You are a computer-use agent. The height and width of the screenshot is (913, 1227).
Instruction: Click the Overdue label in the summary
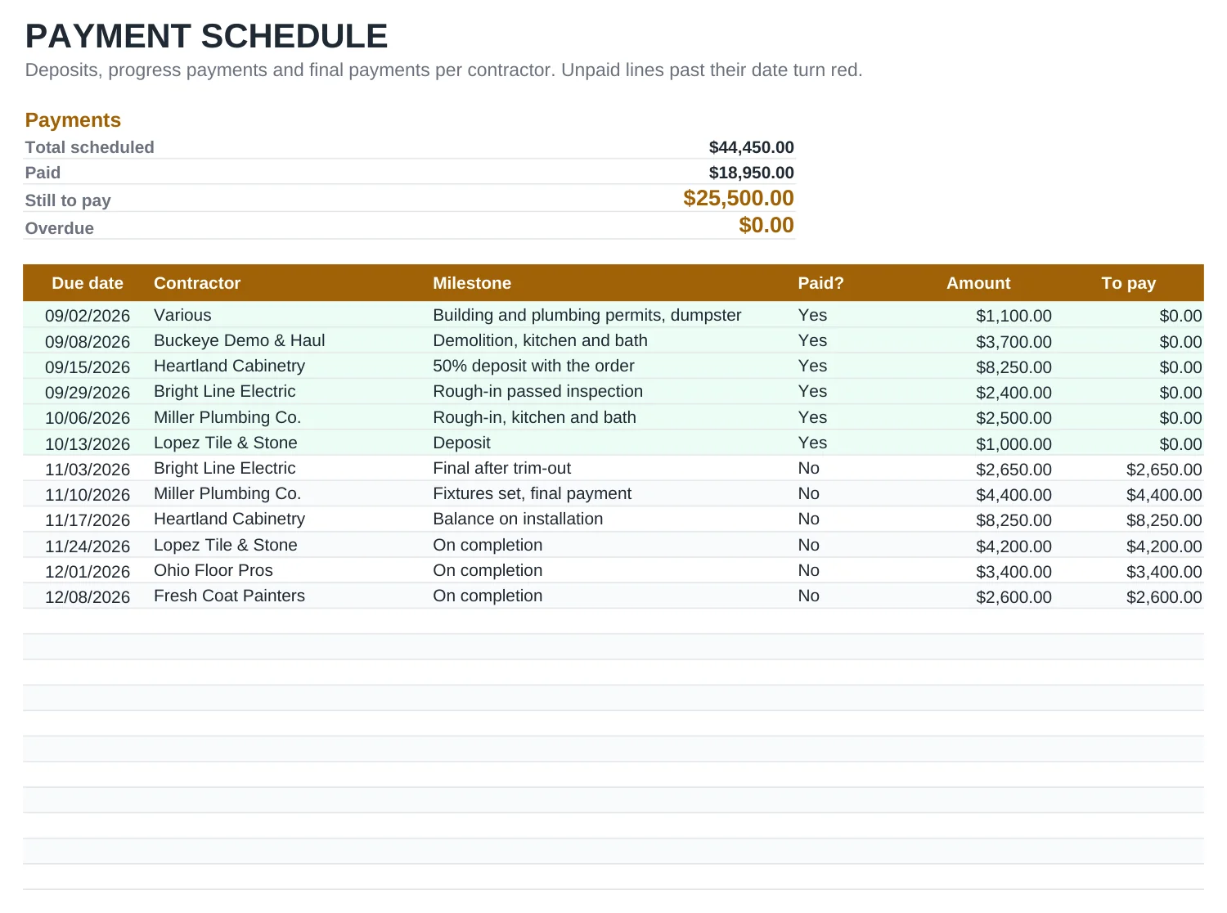click(x=60, y=228)
